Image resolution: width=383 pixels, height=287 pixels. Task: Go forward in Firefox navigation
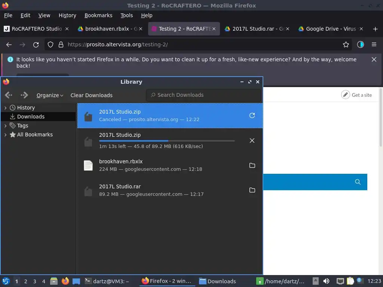click(x=22, y=45)
